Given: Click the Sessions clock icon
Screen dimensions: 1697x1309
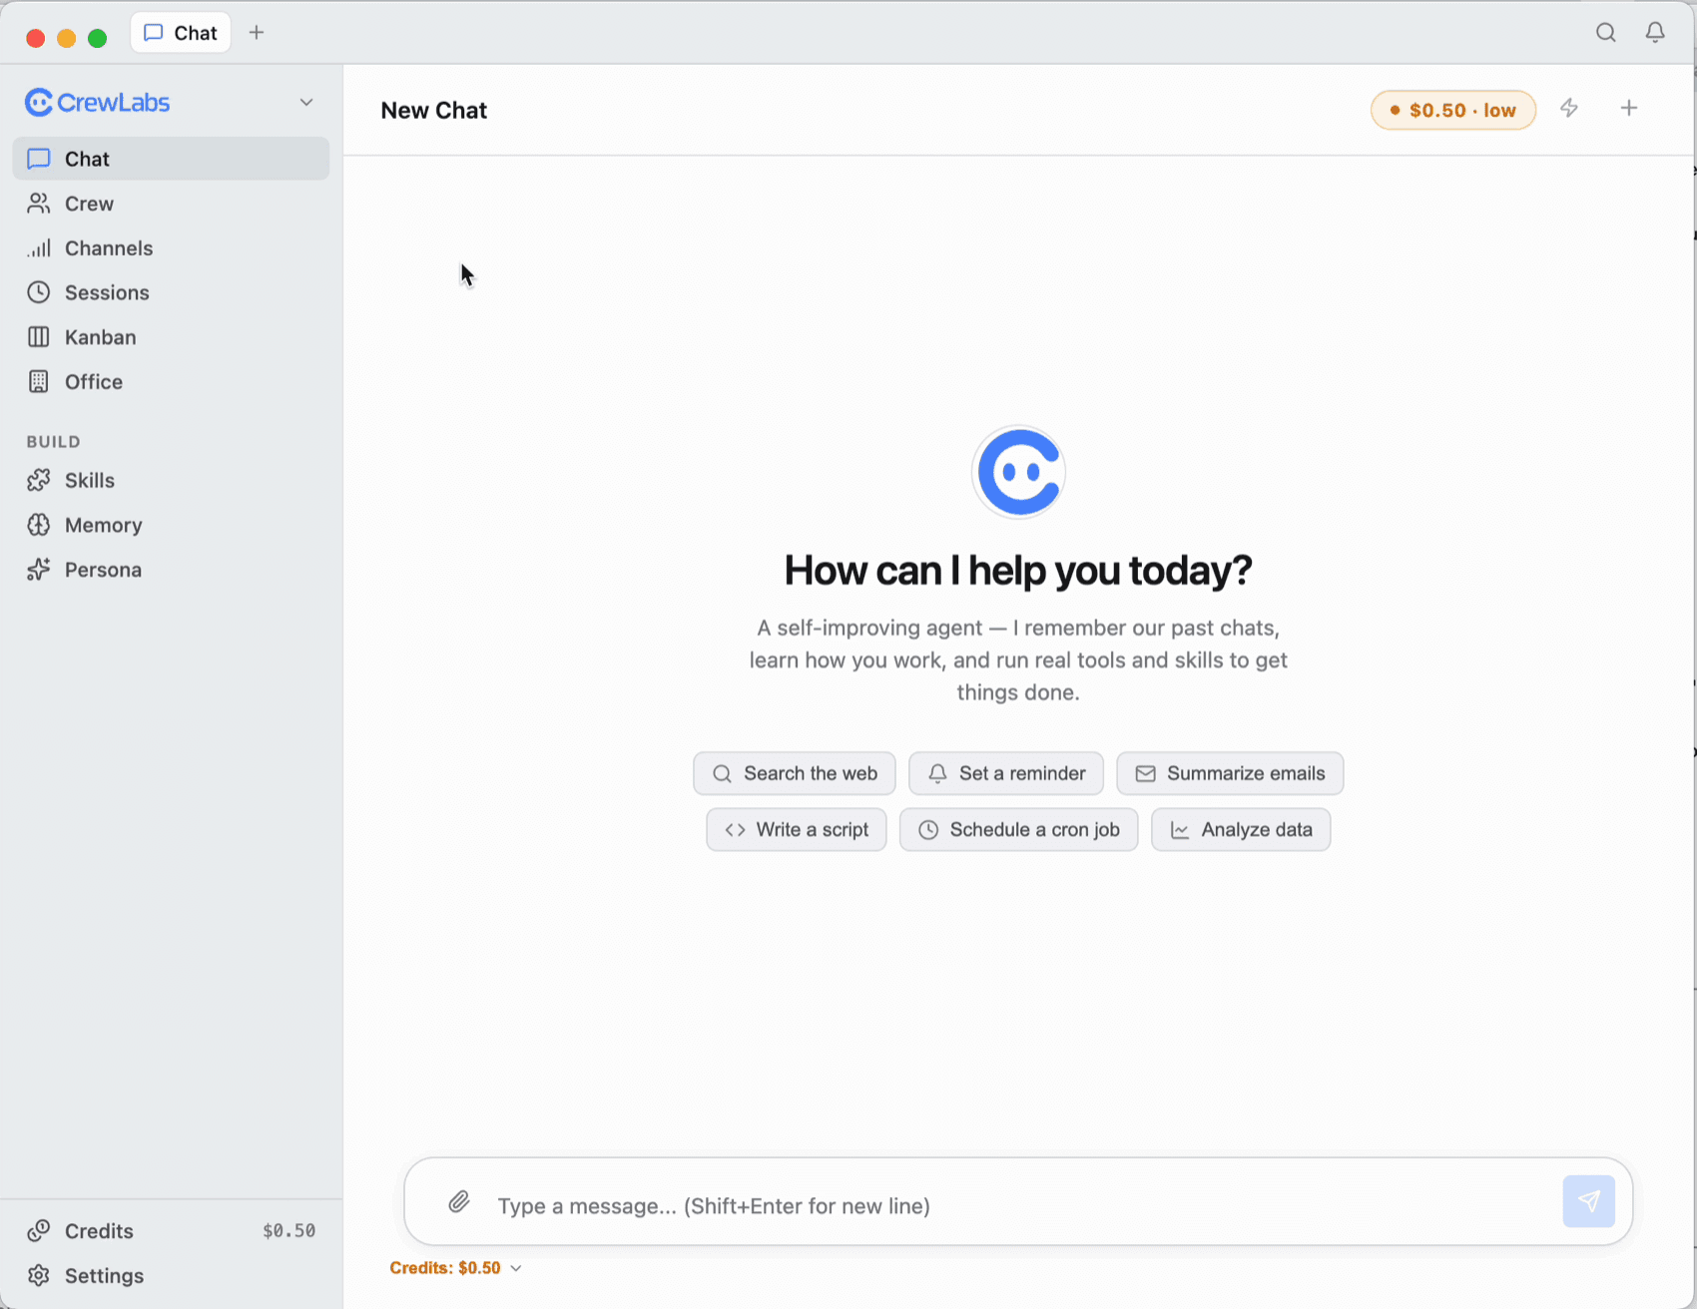Looking at the screenshot, I should (39, 292).
